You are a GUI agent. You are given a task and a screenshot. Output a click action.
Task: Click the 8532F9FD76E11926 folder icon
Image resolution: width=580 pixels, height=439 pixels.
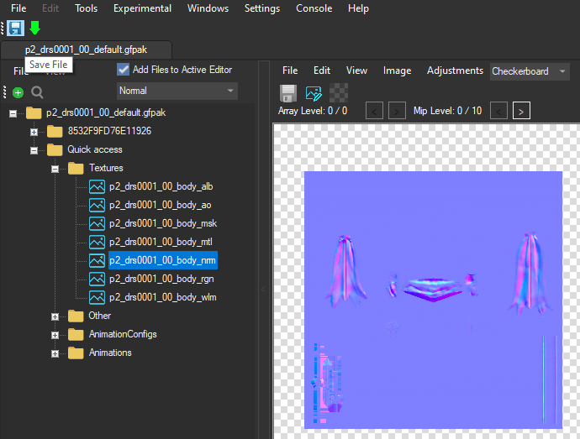click(x=55, y=131)
